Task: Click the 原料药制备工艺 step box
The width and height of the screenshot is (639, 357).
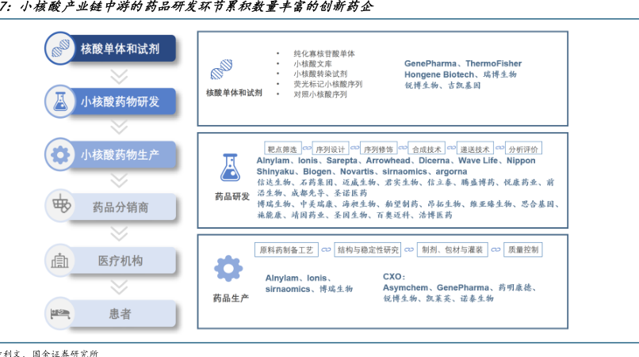Action: pyautogui.click(x=286, y=249)
